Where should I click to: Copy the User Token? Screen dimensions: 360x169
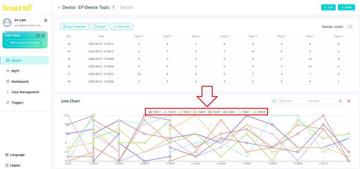coord(43,36)
